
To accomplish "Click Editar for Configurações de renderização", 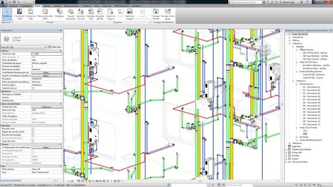I will 47,148.
